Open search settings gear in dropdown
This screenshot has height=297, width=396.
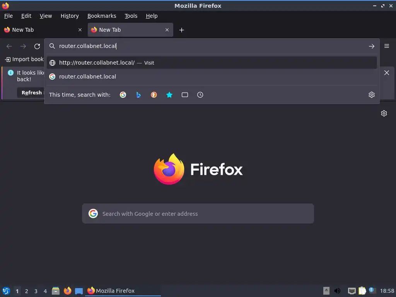371,95
